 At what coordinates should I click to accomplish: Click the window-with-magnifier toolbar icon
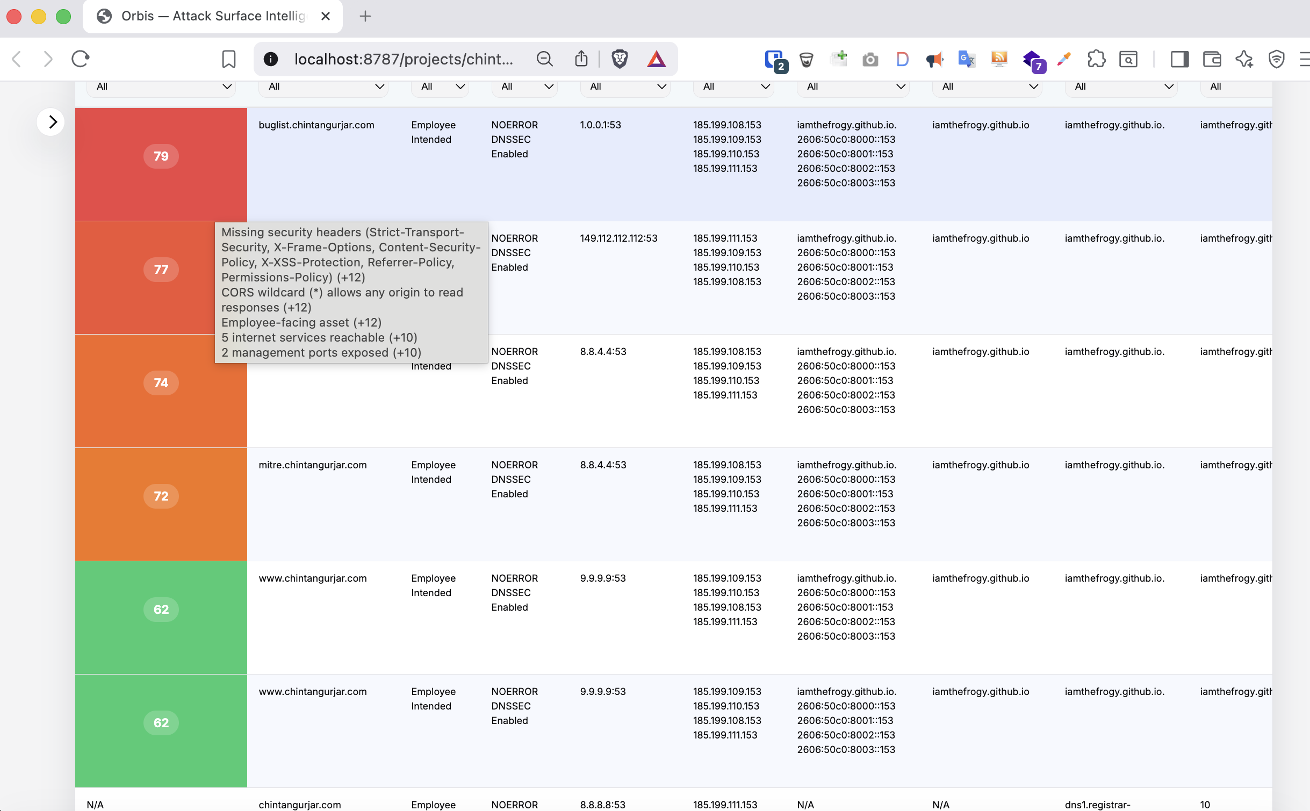1128,59
